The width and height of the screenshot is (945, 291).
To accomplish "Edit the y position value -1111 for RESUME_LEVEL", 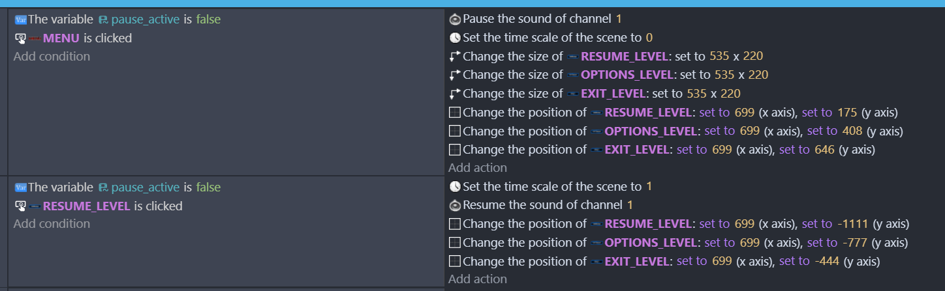I will pos(852,224).
